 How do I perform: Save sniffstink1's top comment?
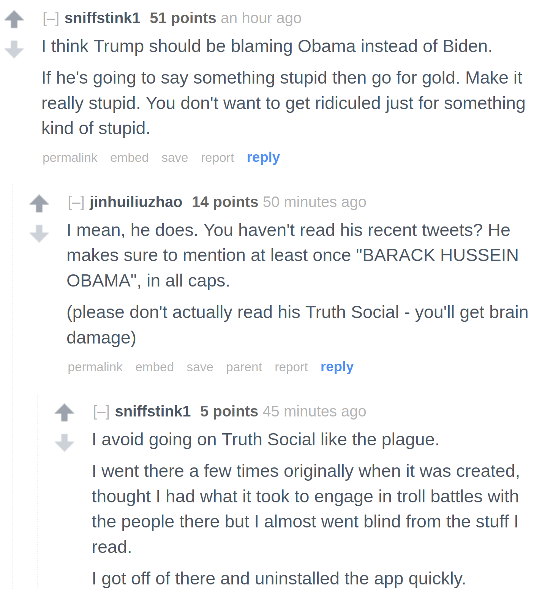(x=175, y=158)
